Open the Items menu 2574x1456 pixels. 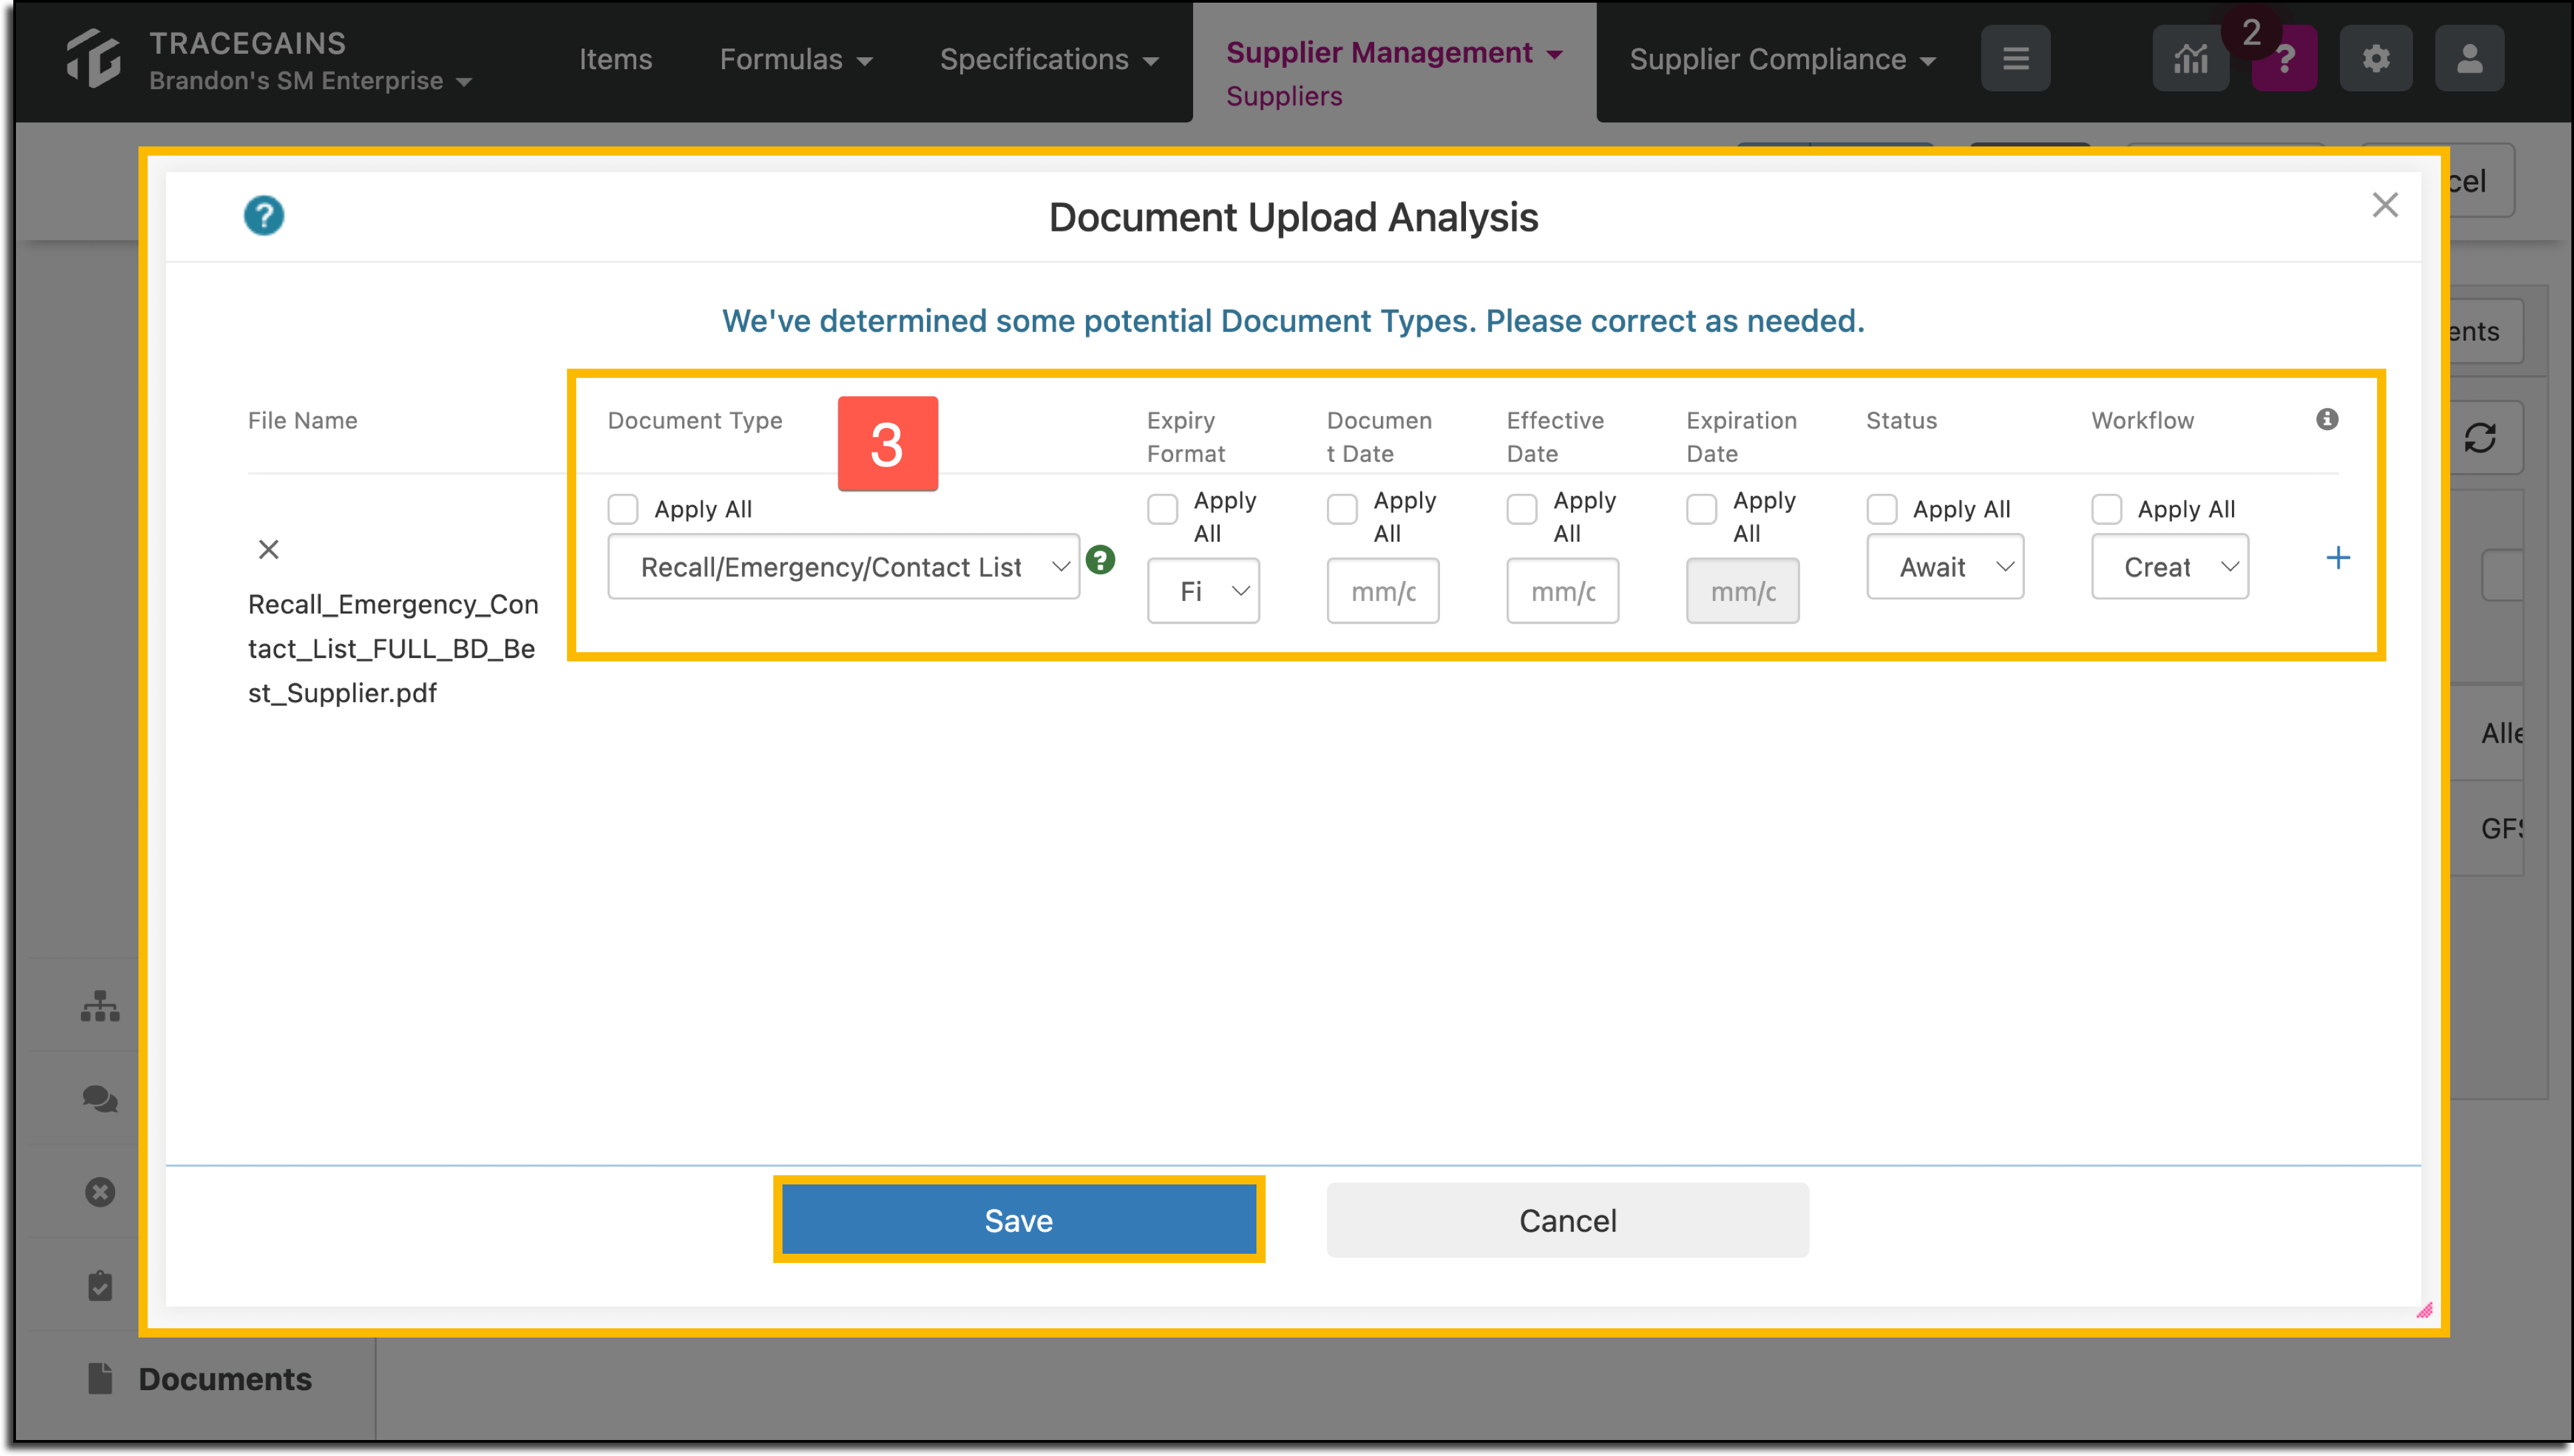615,59
